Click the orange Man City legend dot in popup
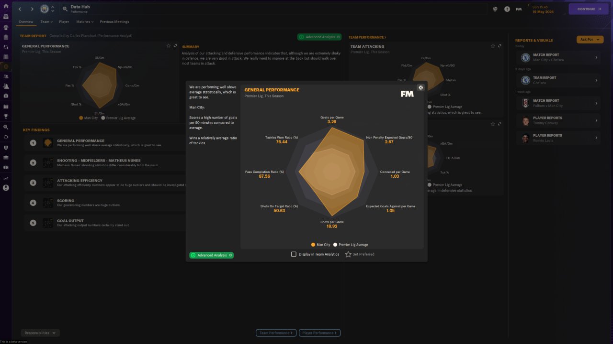This screenshot has height=344, width=613. tap(313, 245)
